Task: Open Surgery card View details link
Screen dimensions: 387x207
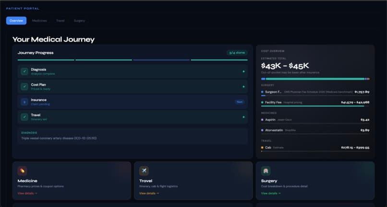Action: [271, 194]
